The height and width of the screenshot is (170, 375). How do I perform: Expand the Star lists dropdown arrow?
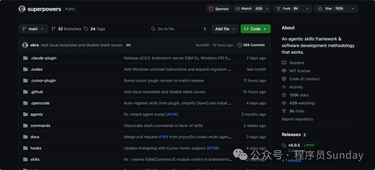353,9
